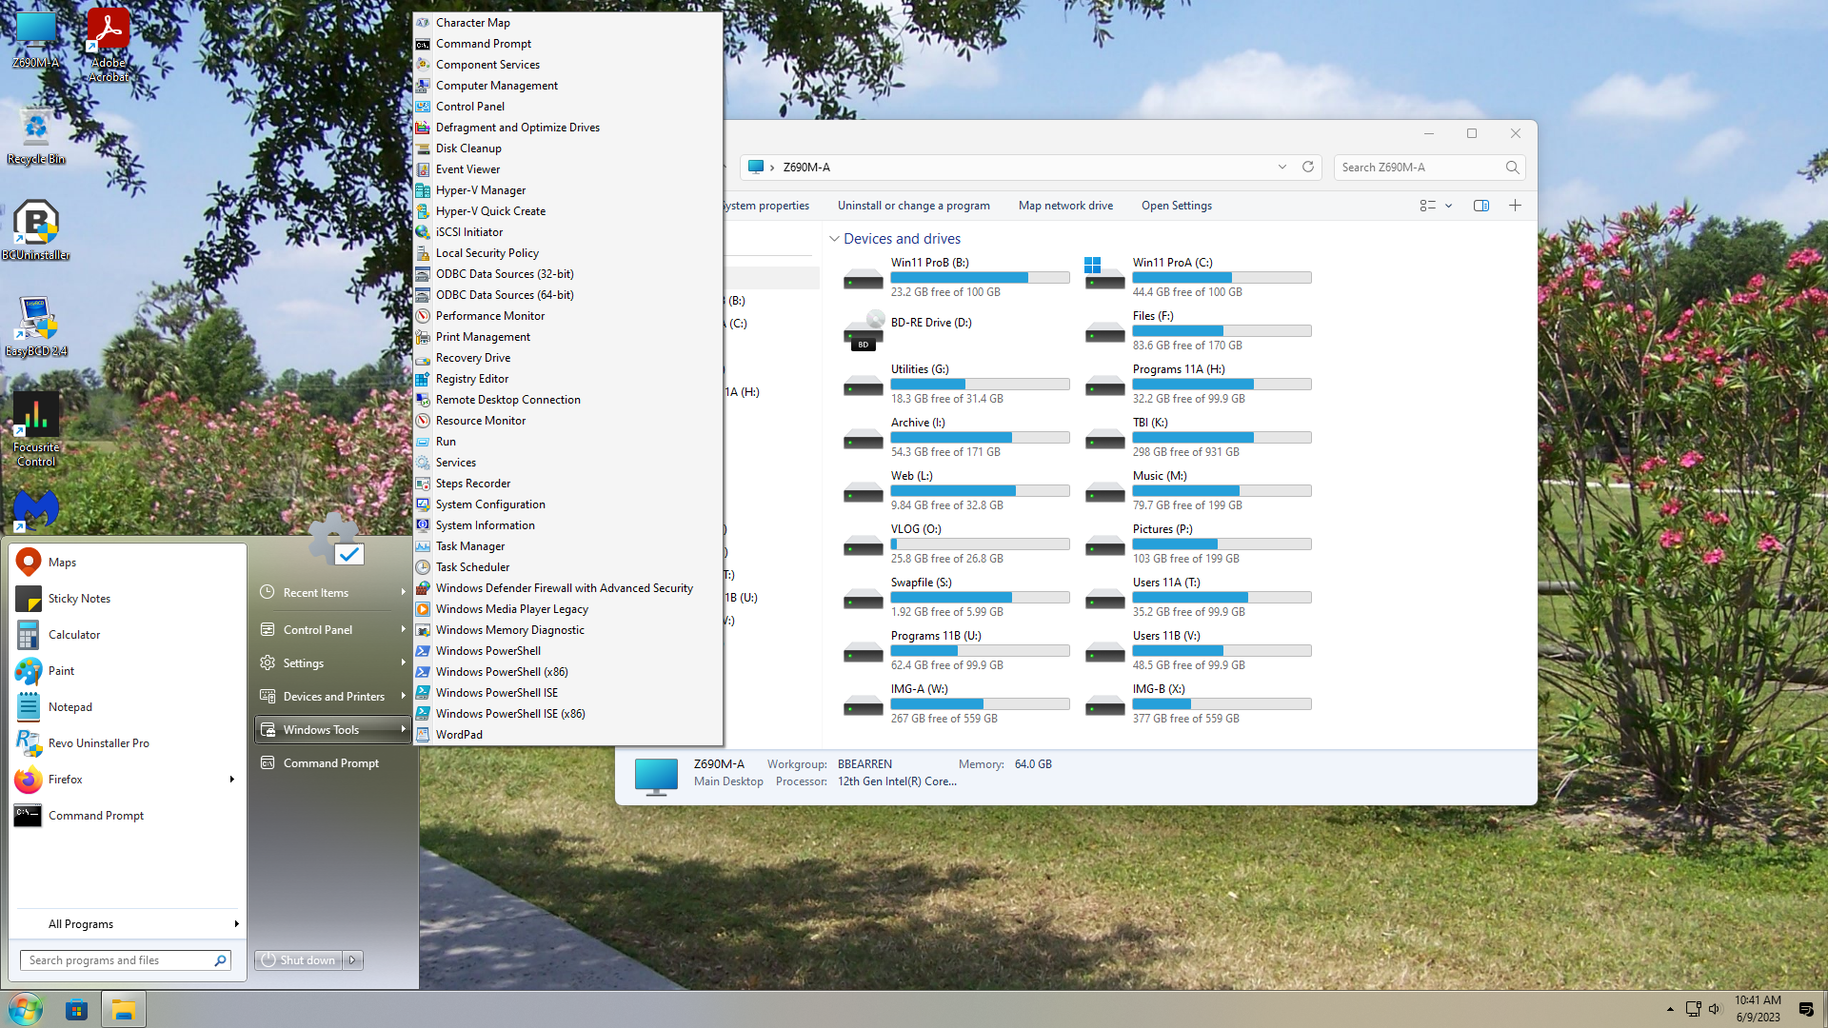Click the Map network drive button
This screenshot has height=1028, width=1828.
(x=1065, y=206)
